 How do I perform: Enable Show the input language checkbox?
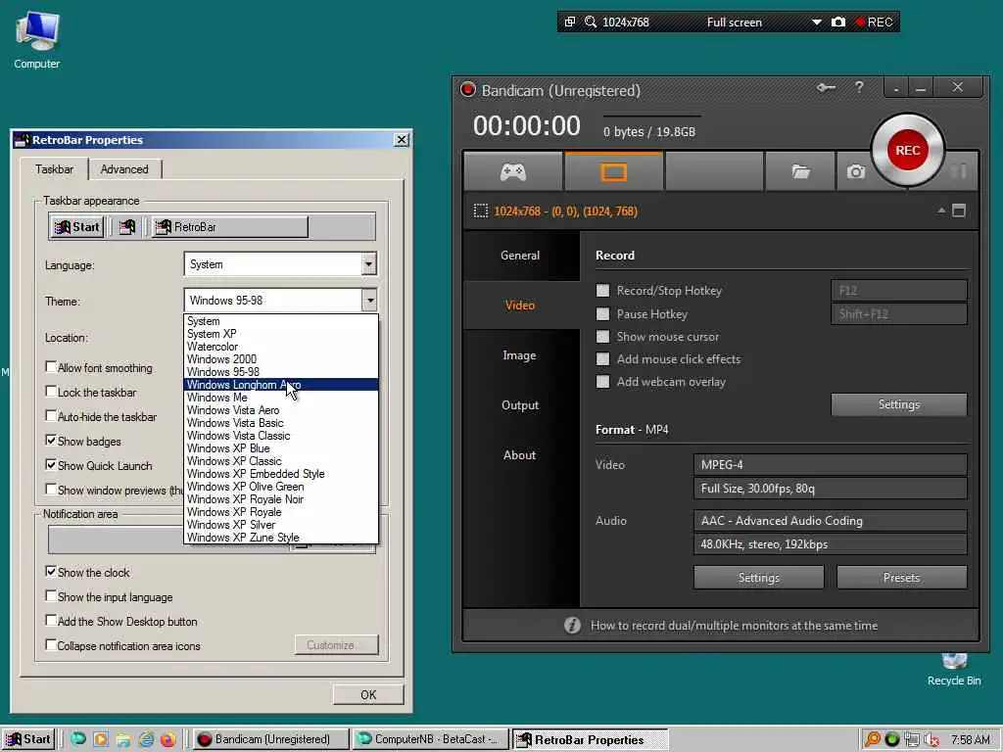click(x=51, y=596)
